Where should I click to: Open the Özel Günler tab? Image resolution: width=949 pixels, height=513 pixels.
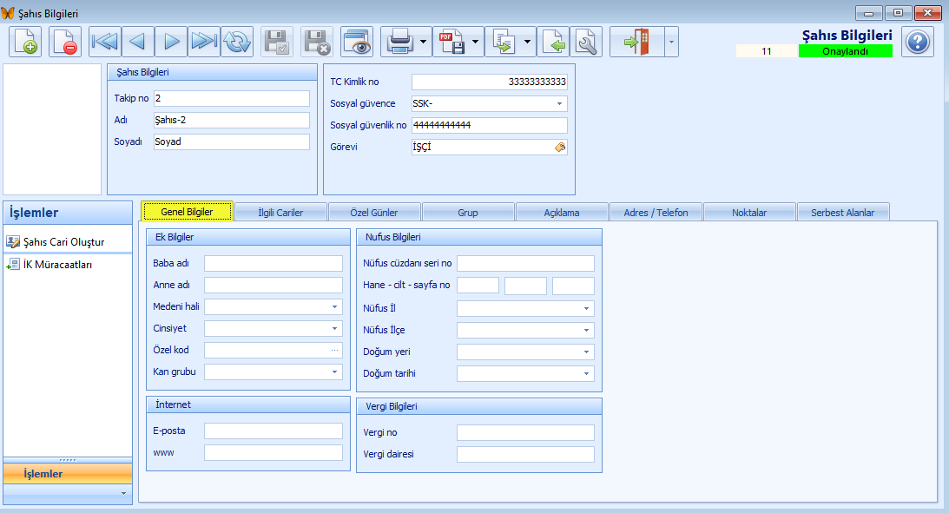click(374, 212)
